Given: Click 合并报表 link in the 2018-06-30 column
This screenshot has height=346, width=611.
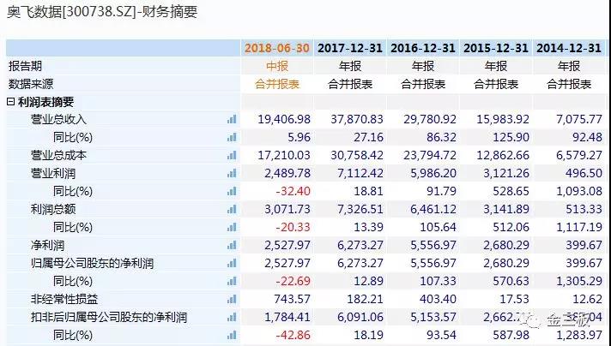Looking at the screenshot, I should (277, 84).
